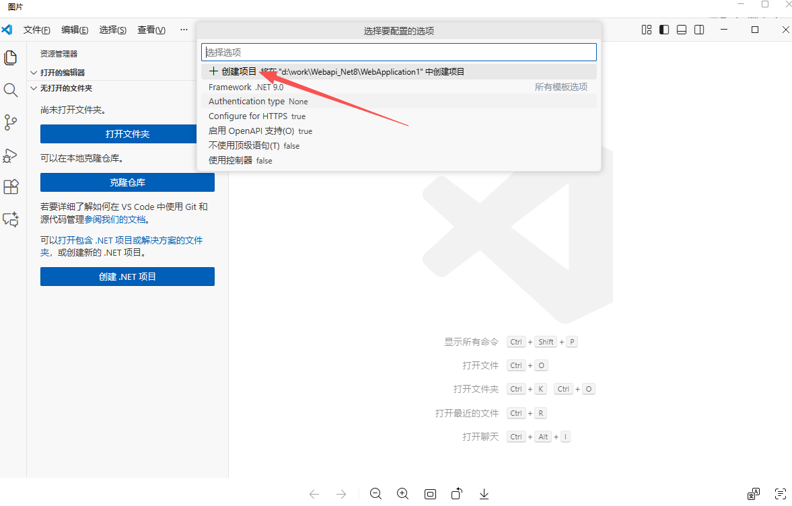Toggle the secondary side bar visibility
792x506 pixels.
click(699, 30)
